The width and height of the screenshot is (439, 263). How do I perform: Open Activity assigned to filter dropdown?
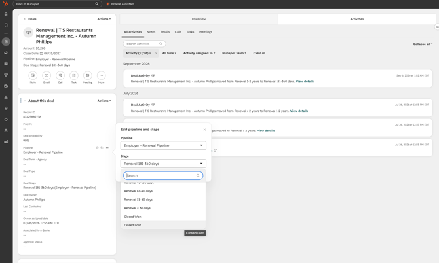(199, 53)
